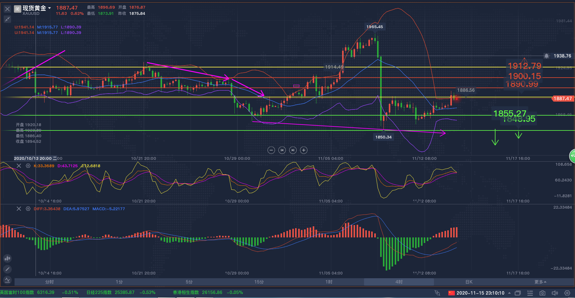Click the red 1912.79 resistance annotation

(525, 66)
